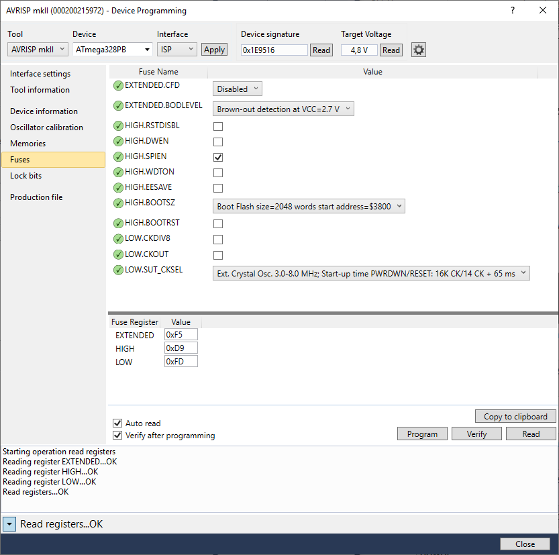Click the status expand arrow beside Read registers...OK
Screen dimensions: 559x555
(x=9, y=524)
